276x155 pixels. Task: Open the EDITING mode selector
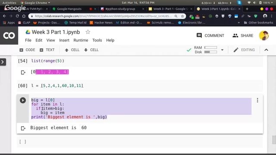click(x=244, y=50)
